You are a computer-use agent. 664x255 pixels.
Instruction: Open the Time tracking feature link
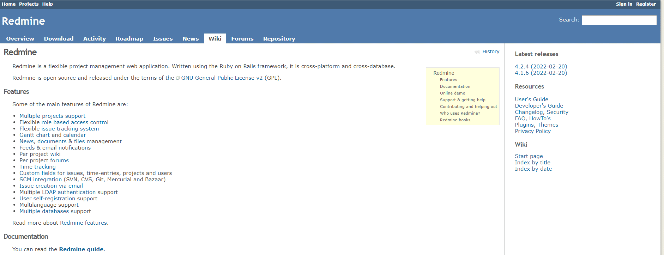click(x=37, y=167)
